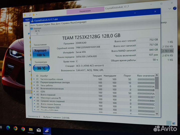Click scroll down arrow in attribute list

coord(157,114)
